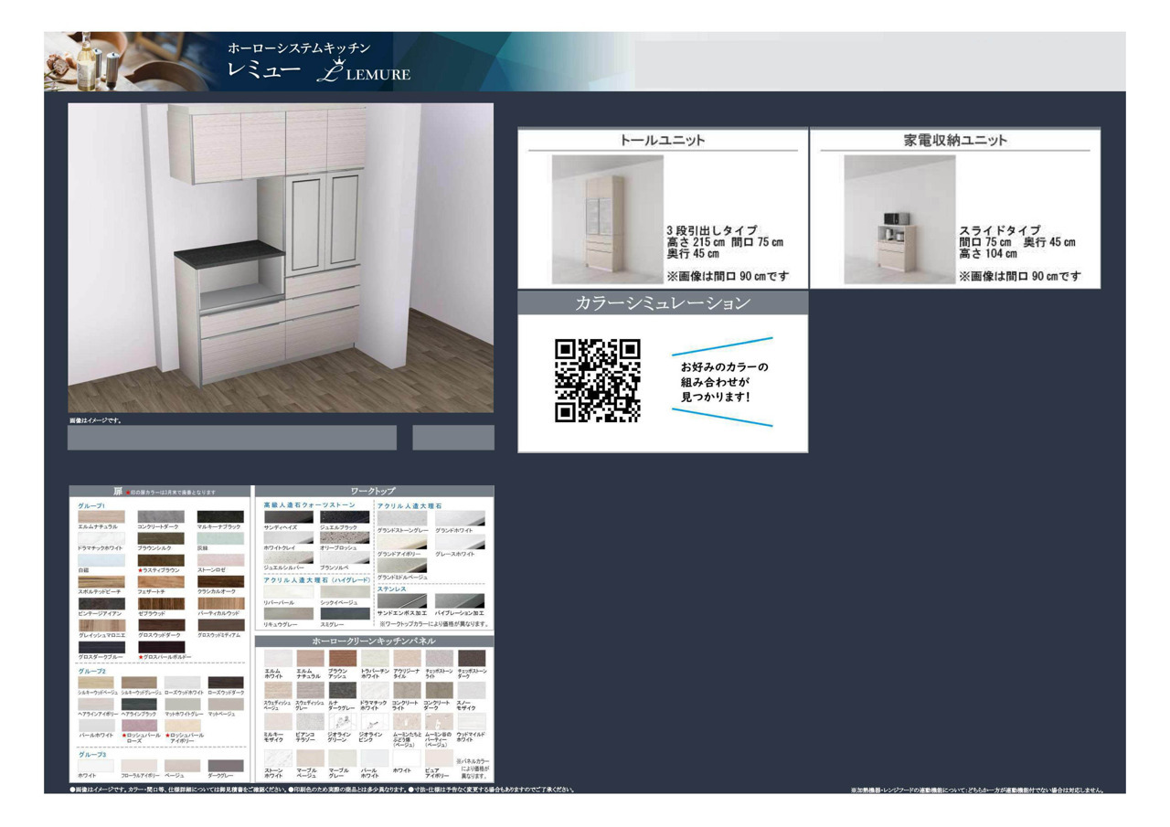Screen dimensions: 1170x827
Task: Select the ダークグレー swatch in グループ3
Action: (226, 765)
